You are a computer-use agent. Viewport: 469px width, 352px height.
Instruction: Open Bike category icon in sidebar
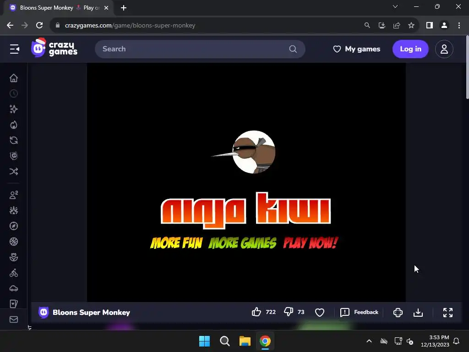pos(14,273)
